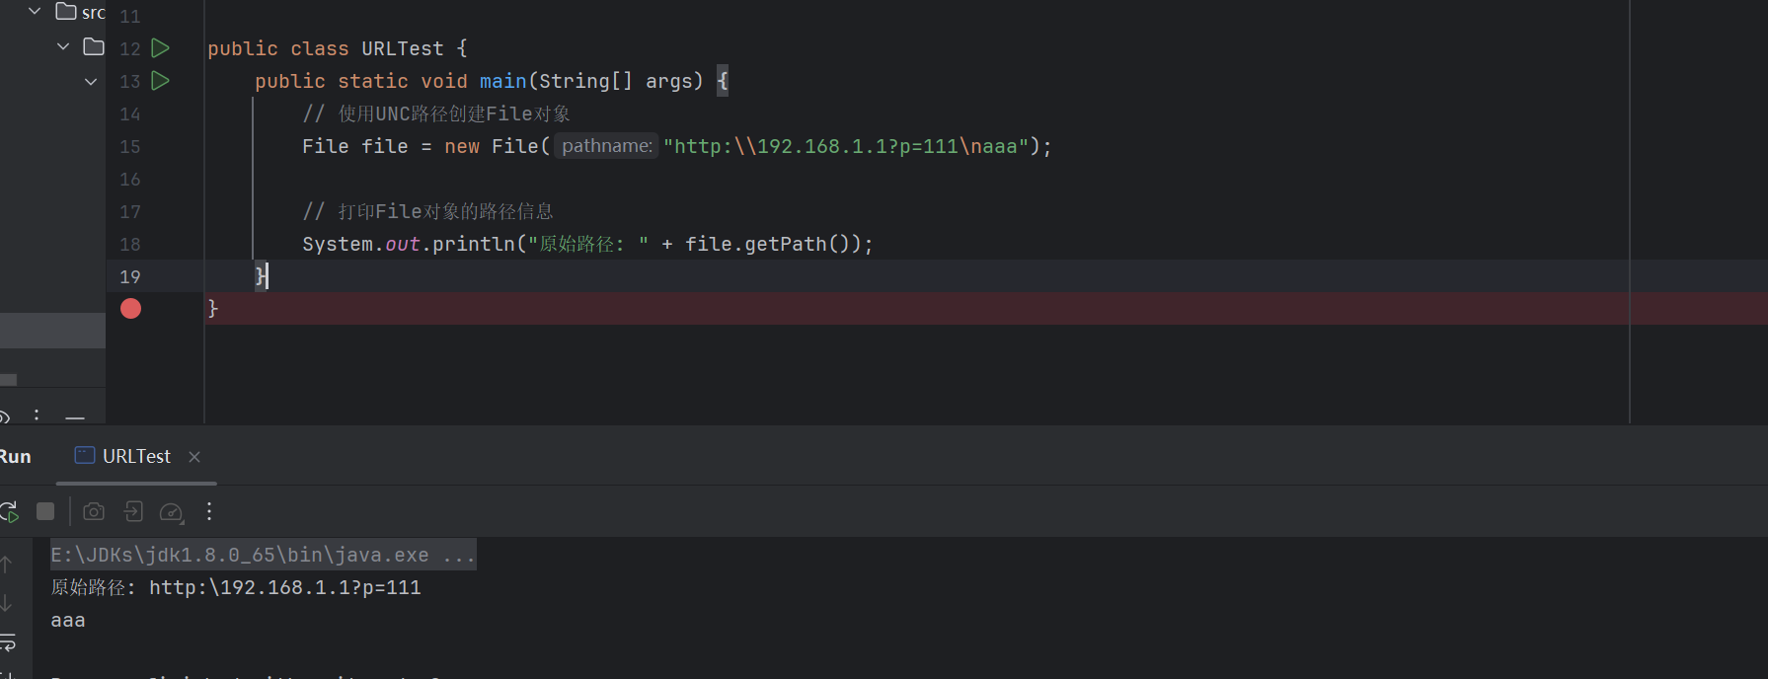Click the scroll down arrow in console
The image size is (1768, 679).
click(x=7, y=603)
